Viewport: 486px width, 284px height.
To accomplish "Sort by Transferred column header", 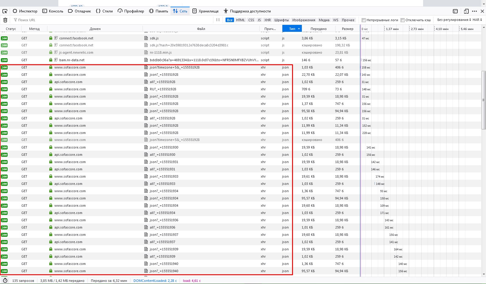I will click(x=319, y=29).
